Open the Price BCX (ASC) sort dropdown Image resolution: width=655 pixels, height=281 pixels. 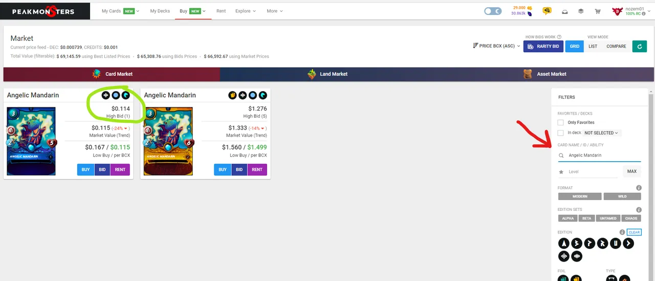(496, 46)
